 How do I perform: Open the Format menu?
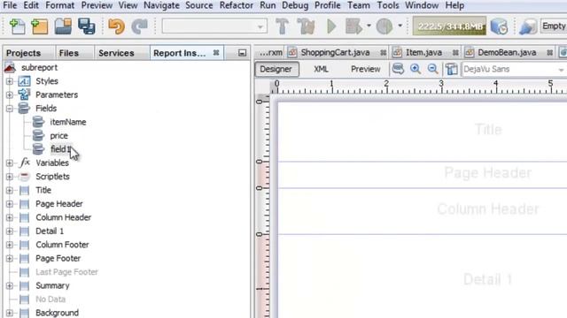[59, 5]
